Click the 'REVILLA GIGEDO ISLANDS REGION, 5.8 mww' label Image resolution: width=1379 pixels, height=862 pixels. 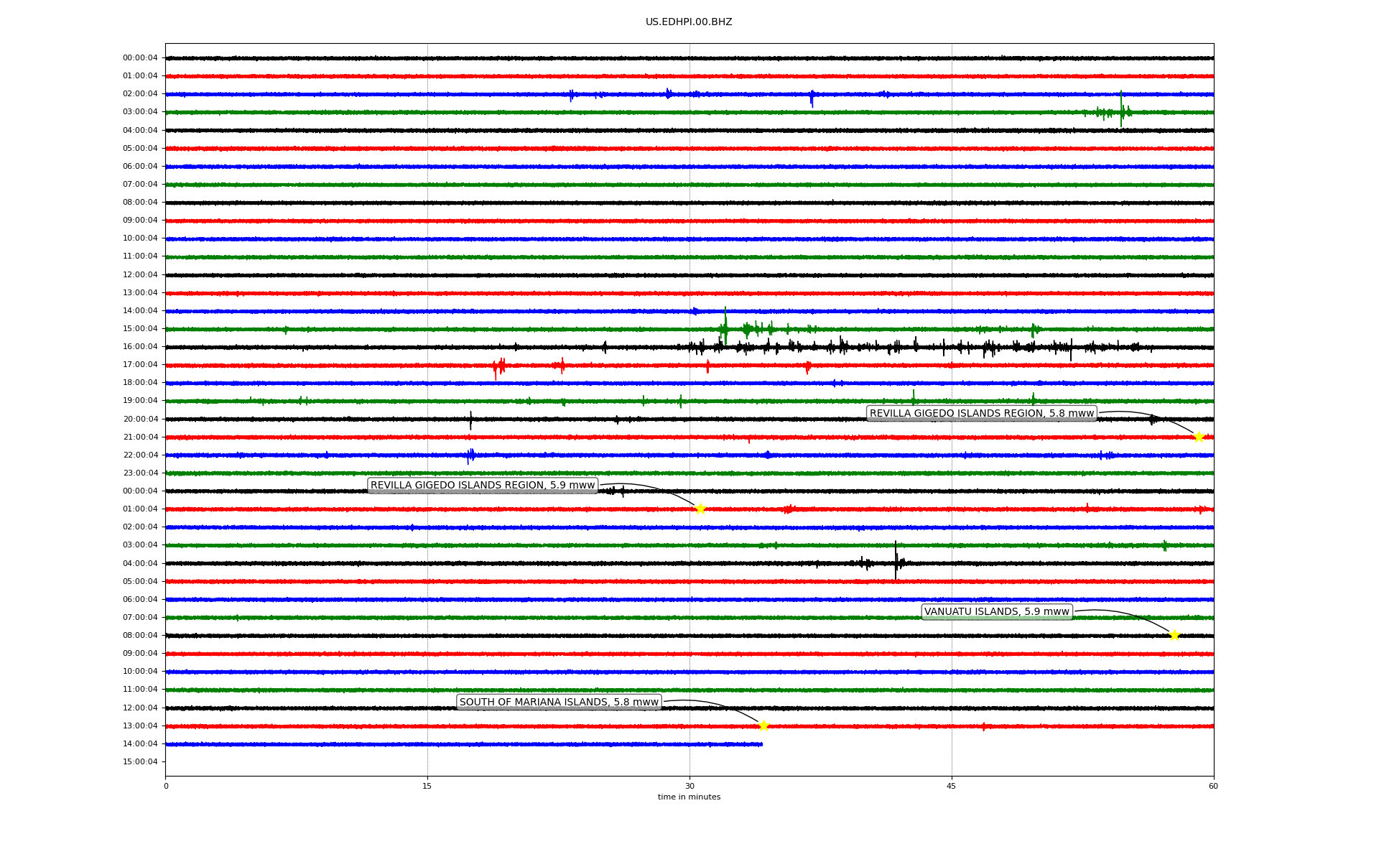[x=982, y=413]
